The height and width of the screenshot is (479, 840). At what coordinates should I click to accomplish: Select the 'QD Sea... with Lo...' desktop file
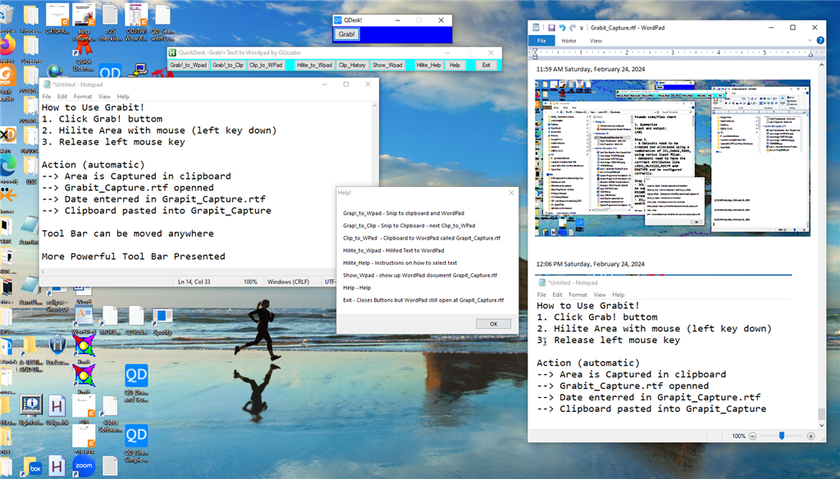[162, 22]
